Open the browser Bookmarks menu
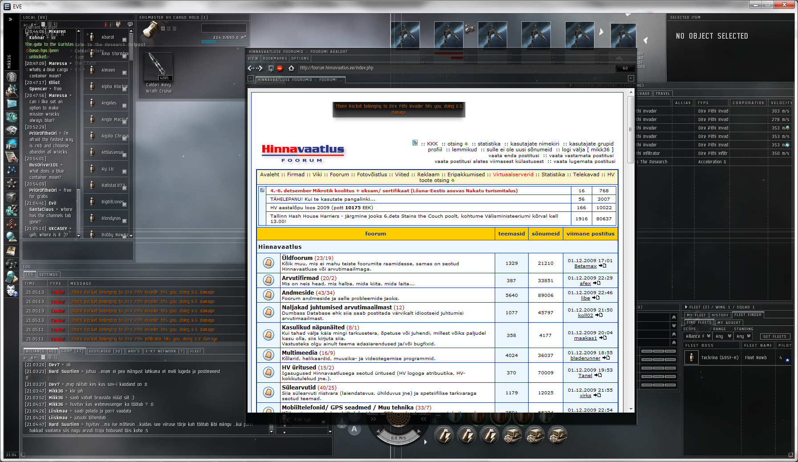Image resolution: width=798 pixels, height=462 pixels. pos(275,58)
